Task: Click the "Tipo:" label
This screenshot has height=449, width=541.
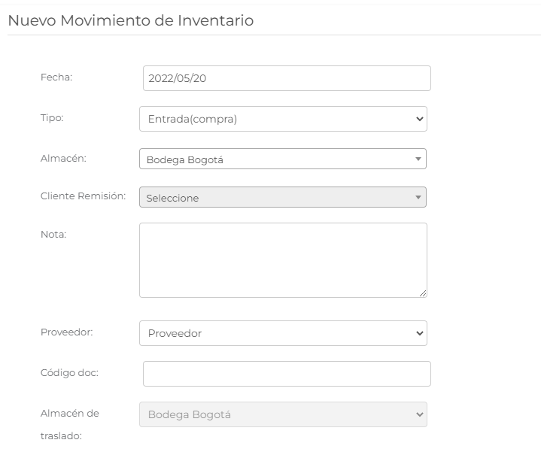Action: [x=52, y=117]
